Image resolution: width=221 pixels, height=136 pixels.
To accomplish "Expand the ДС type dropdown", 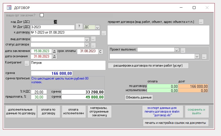I will click(97, 27).
